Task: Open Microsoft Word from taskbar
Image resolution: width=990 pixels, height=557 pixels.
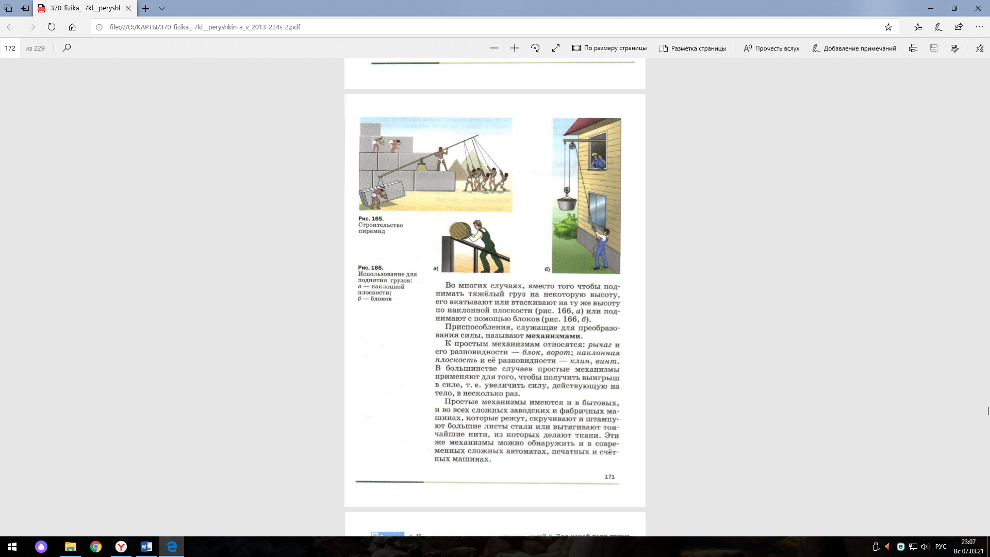Action: coord(146,547)
